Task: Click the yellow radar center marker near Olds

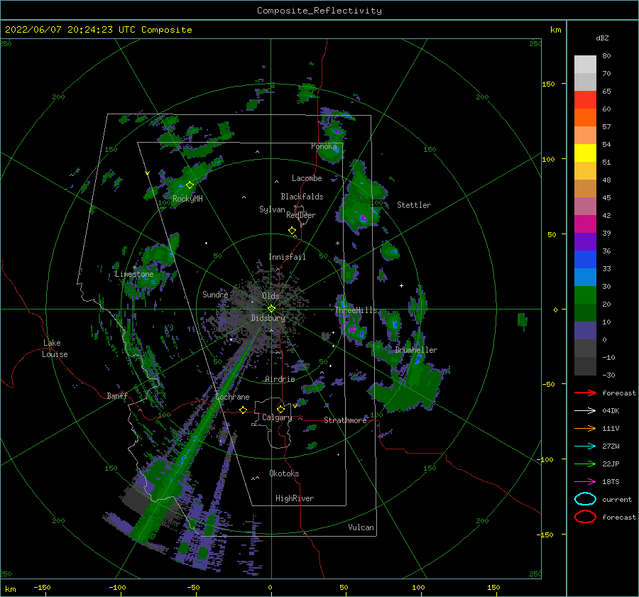Action: point(271,309)
